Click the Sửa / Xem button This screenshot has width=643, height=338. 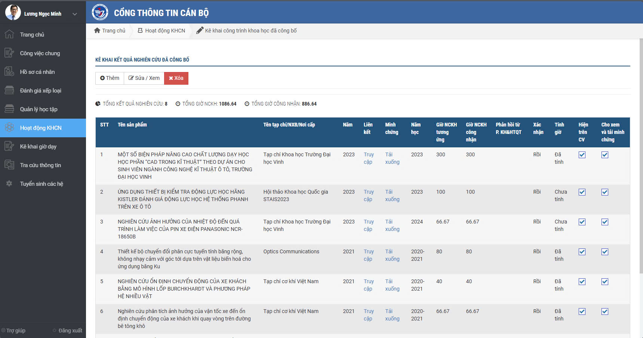[144, 78]
